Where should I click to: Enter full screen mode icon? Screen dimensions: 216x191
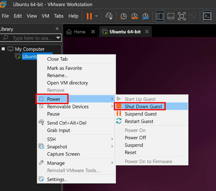click(x=182, y=16)
